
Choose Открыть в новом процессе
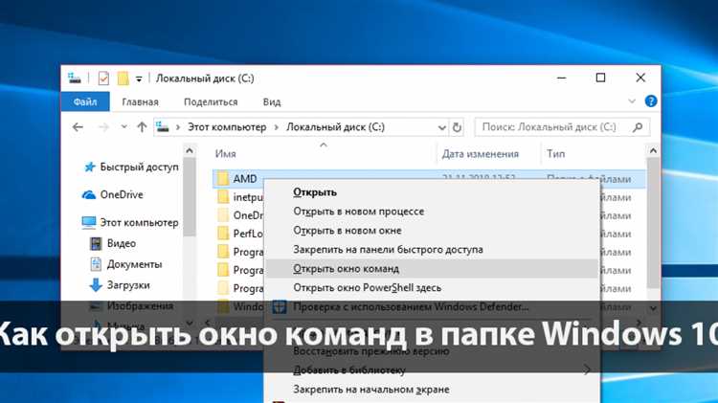(359, 212)
